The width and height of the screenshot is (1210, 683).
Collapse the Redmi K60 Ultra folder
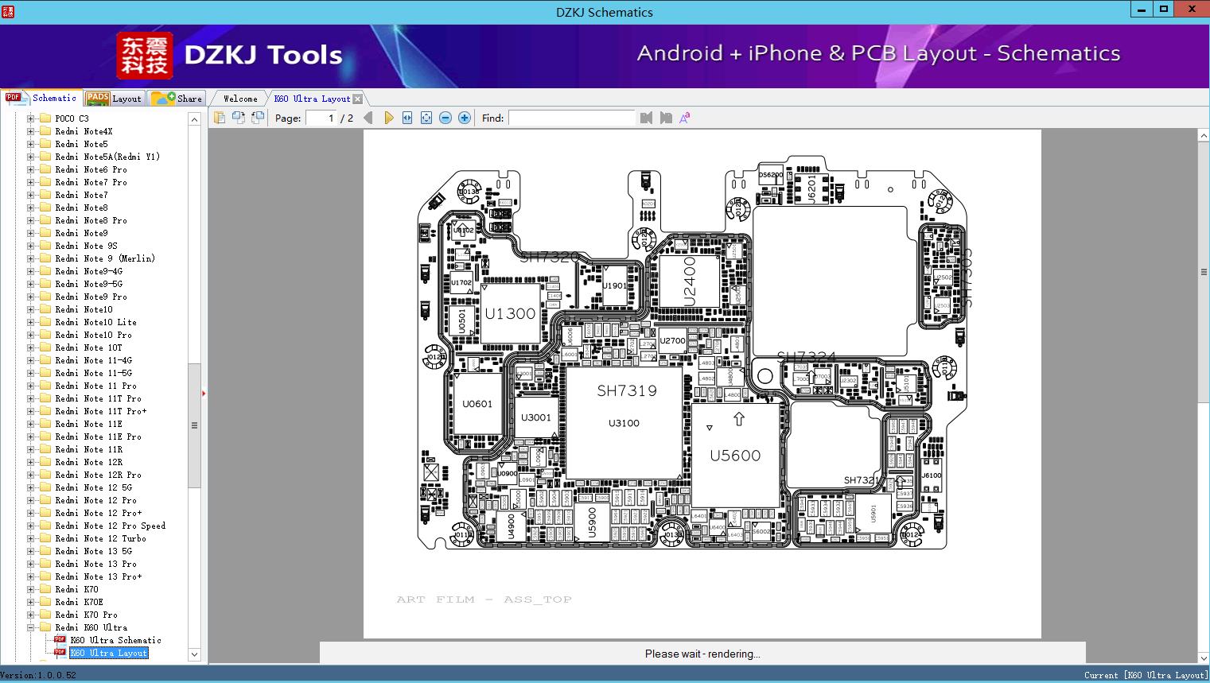point(30,627)
